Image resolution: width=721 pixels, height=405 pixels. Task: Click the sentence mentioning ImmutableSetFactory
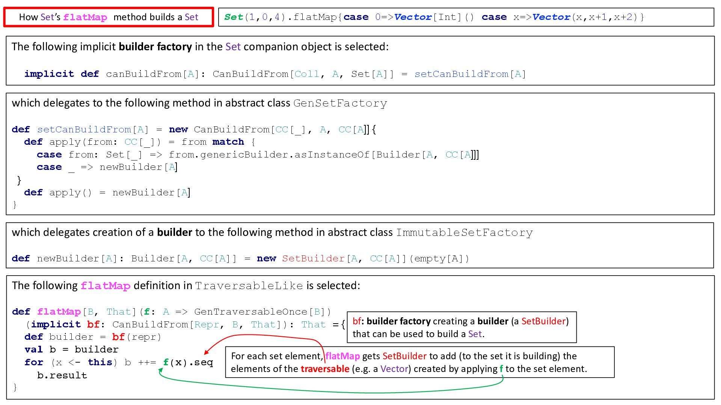coord(272,232)
